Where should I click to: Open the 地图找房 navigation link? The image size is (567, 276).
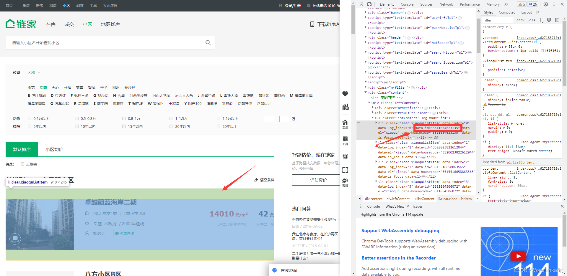coord(110,24)
